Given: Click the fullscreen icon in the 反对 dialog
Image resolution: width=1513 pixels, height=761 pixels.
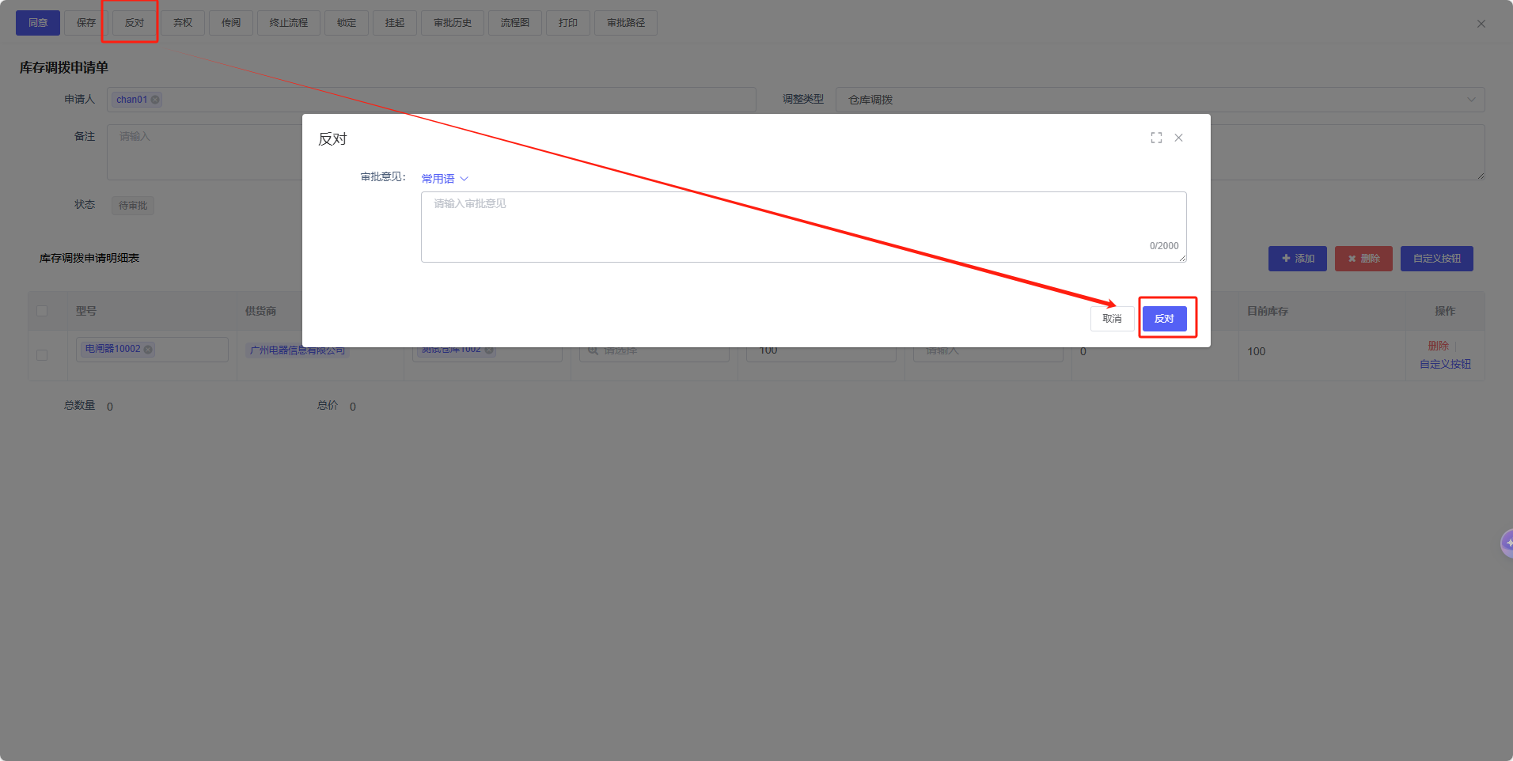Looking at the screenshot, I should point(1156,138).
